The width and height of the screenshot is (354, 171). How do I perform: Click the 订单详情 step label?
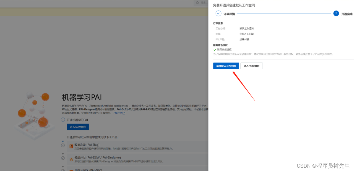(x=229, y=14)
